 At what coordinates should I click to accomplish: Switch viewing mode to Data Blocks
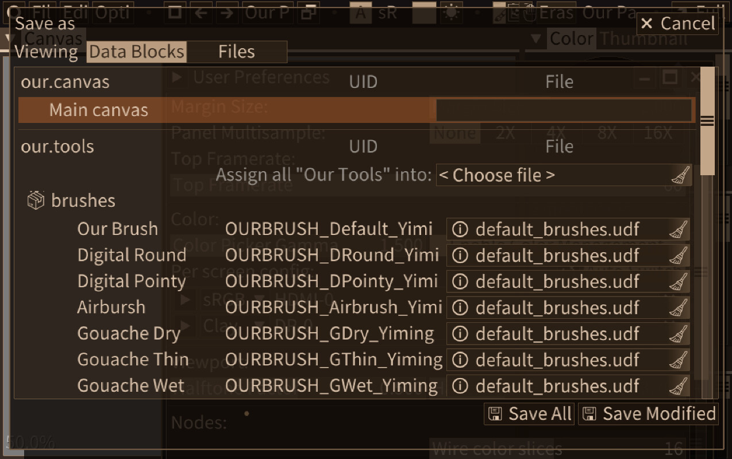tap(137, 52)
